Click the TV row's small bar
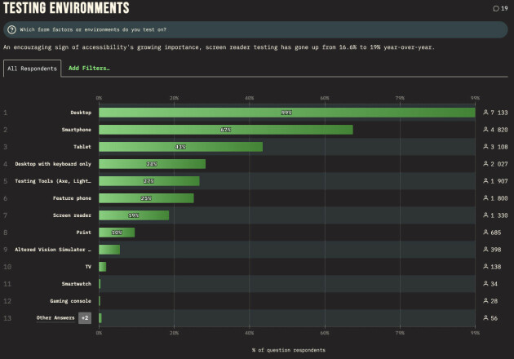 [x=102, y=267]
